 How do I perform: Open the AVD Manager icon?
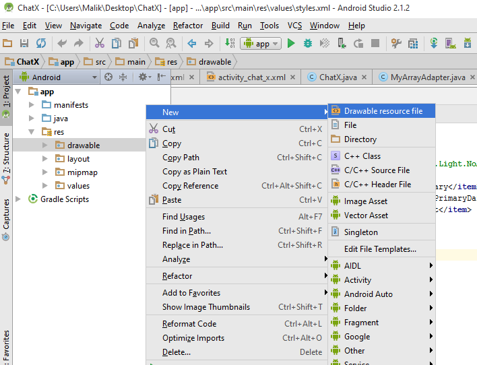pyautogui.click(x=451, y=43)
